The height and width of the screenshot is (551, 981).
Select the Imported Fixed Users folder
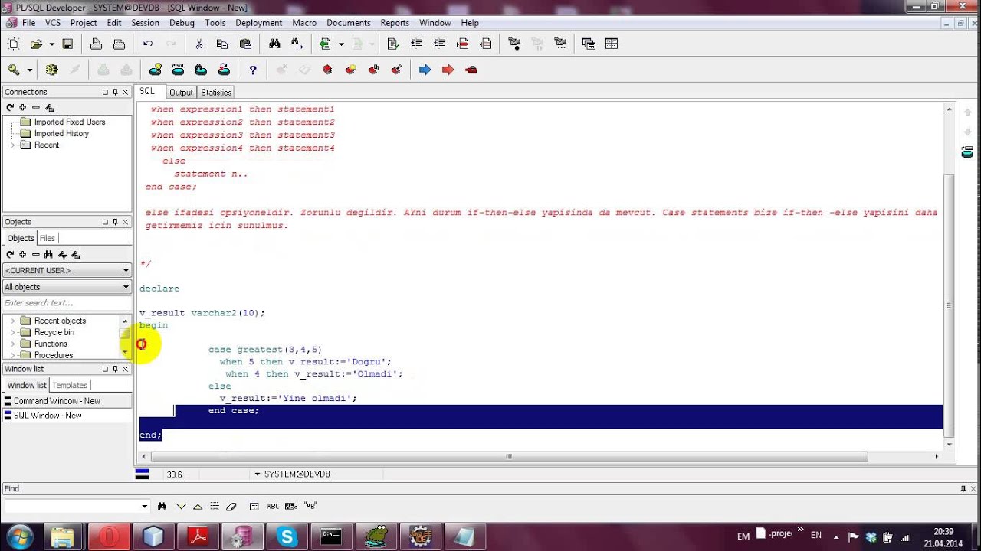[69, 122]
